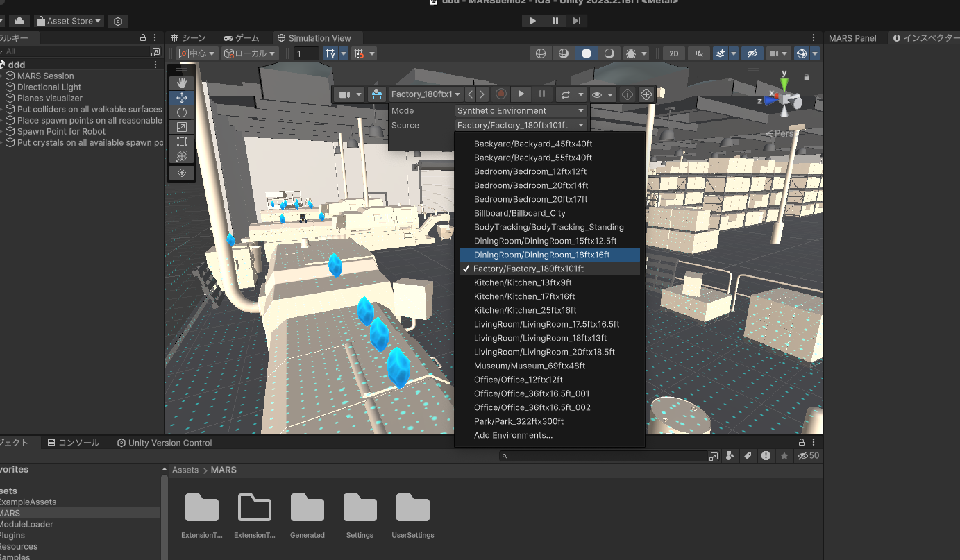Viewport: 960px width, 560px height.
Task: Open the MARS Panel tab
Action: [x=852, y=38]
